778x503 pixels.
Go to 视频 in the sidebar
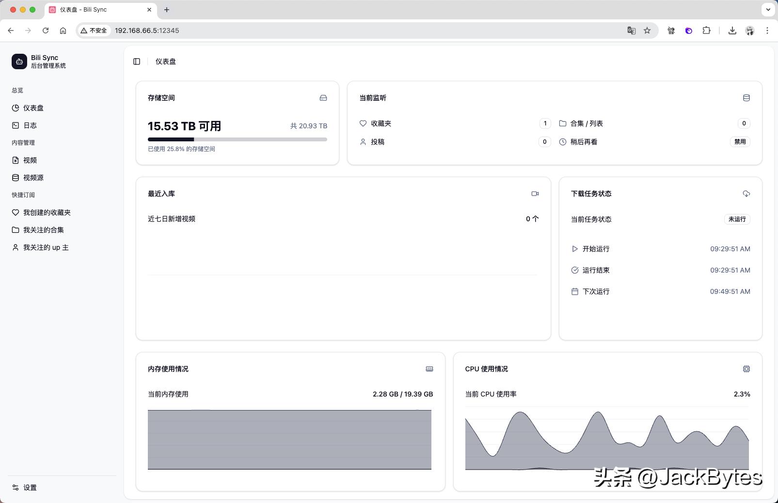62,160
